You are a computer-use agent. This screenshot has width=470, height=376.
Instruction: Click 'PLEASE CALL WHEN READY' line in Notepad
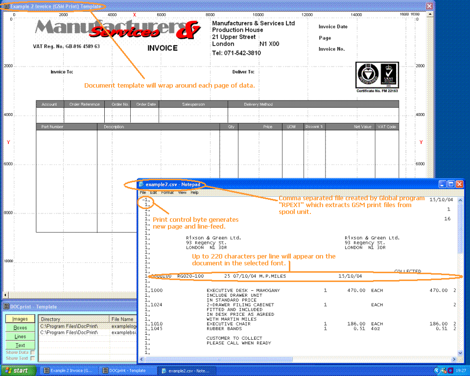pos(238,343)
